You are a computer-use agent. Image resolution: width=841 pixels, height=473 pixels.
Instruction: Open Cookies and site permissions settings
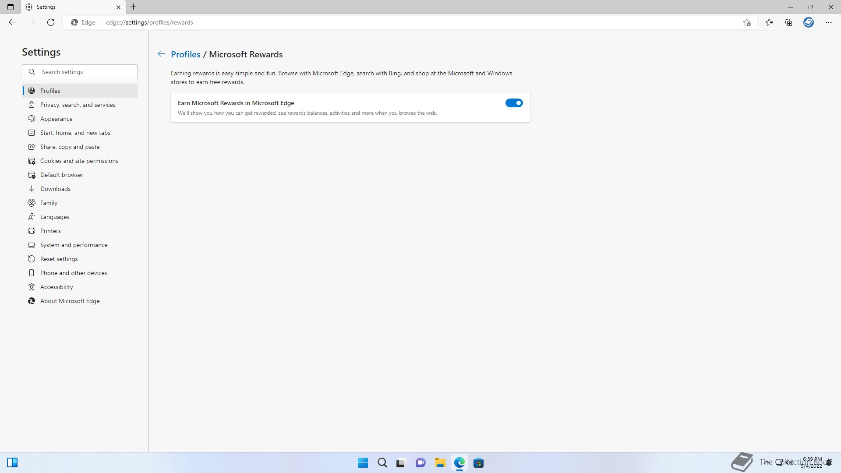click(x=80, y=161)
